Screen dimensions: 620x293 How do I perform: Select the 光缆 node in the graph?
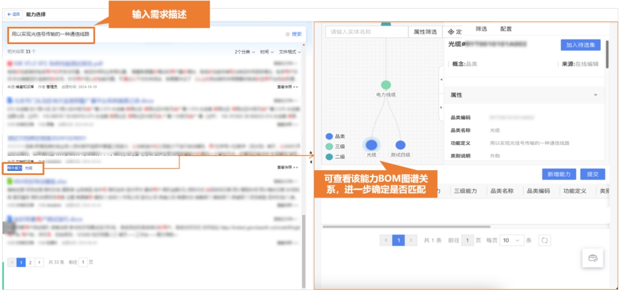372,145
